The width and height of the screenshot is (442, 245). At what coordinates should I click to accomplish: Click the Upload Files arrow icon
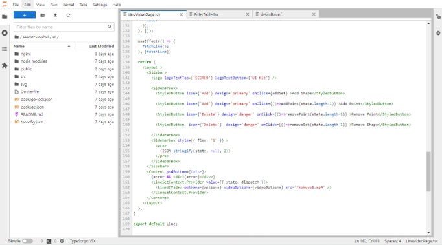pos(55,15)
